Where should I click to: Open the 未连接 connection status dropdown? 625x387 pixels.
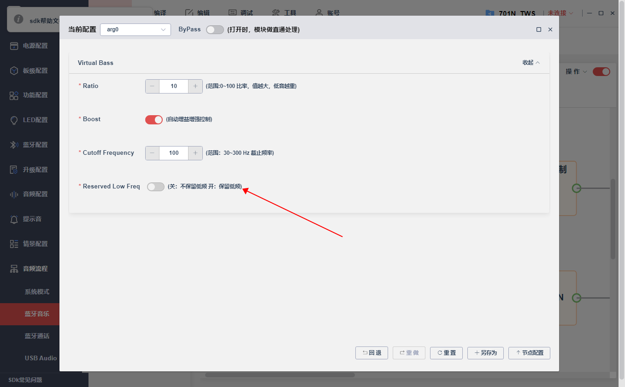pyautogui.click(x=560, y=13)
